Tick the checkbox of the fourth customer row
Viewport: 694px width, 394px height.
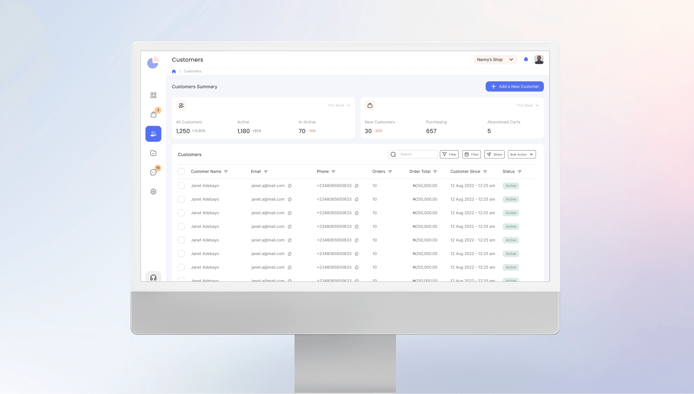pos(181,227)
